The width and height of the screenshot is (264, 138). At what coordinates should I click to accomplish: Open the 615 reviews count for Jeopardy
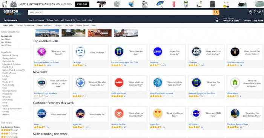point(164,65)
